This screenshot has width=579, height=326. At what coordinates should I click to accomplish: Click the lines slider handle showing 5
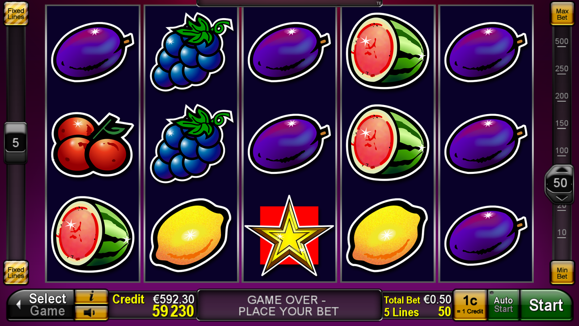click(16, 143)
